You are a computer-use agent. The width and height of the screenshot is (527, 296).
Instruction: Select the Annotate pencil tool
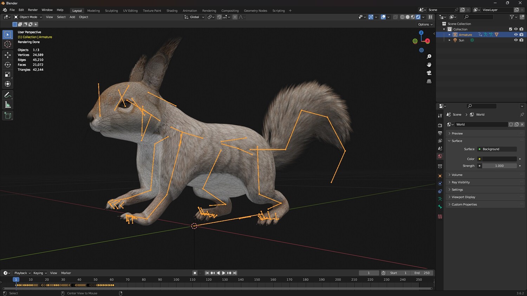pos(7,95)
